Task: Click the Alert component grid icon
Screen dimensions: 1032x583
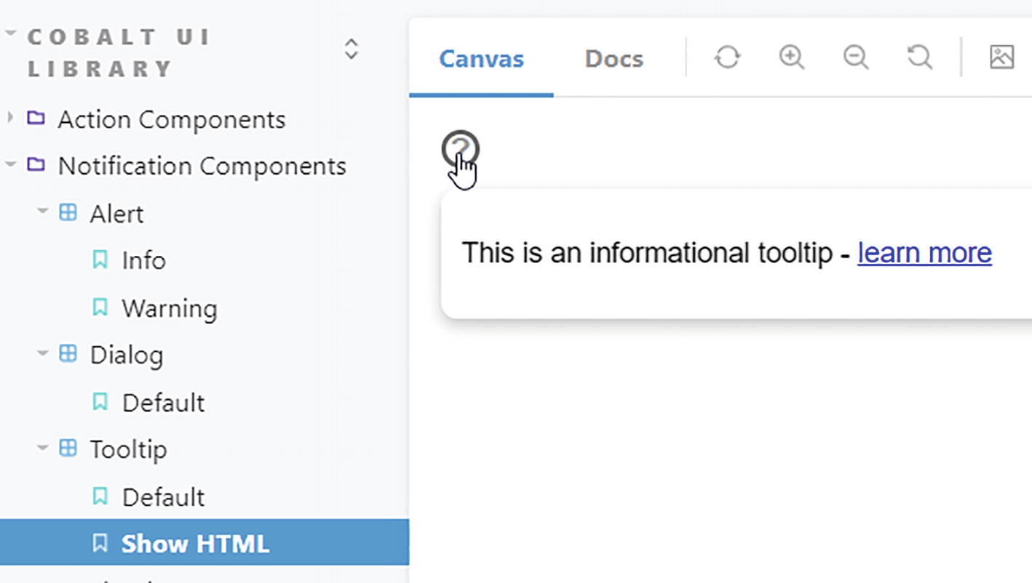Action: point(68,213)
